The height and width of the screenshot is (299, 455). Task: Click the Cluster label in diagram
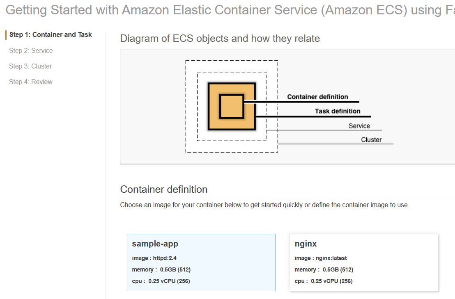371,140
